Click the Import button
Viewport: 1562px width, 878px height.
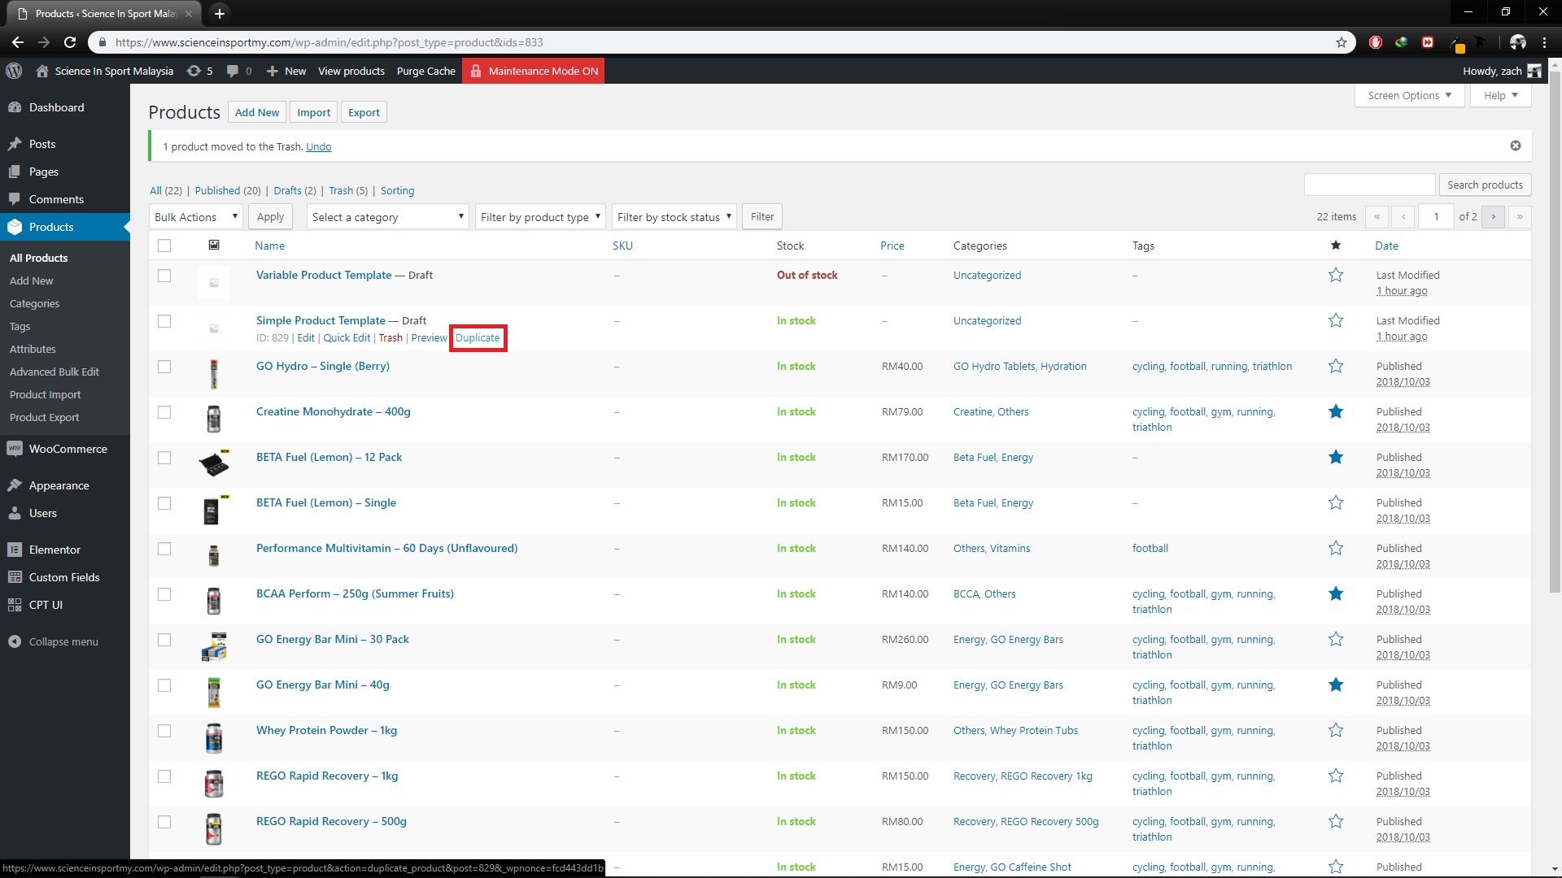[x=313, y=112]
